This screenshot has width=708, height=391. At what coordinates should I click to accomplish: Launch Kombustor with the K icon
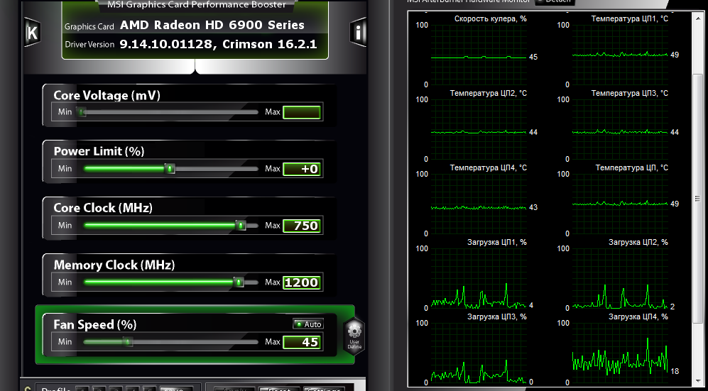click(x=32, y=33)
